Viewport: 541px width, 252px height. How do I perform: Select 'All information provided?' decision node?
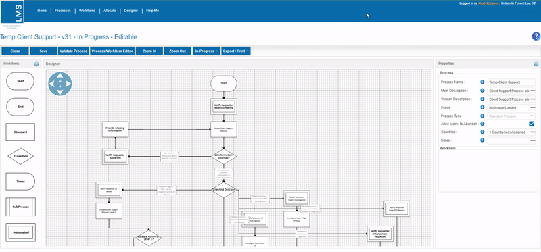(x=224, y=156)
